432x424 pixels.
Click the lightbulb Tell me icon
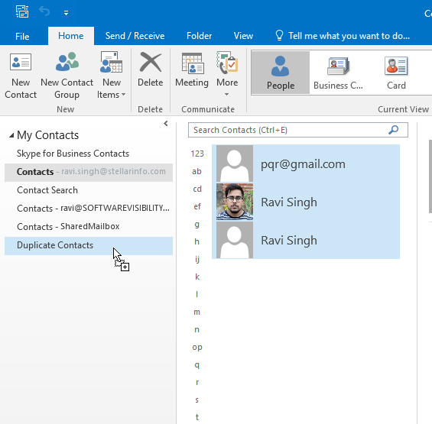(279, 35)
